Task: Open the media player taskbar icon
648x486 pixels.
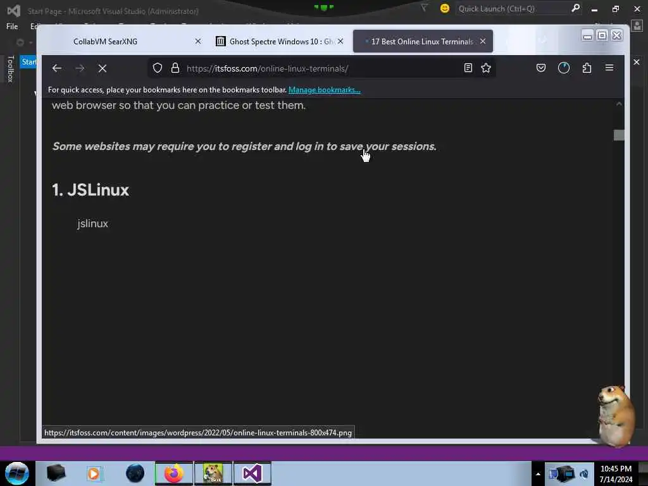Action: [94, 473]
